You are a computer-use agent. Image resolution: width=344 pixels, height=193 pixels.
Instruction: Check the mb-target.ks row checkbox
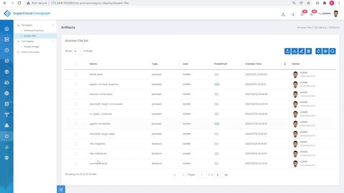pyautogui.click(x=76, y=144)
